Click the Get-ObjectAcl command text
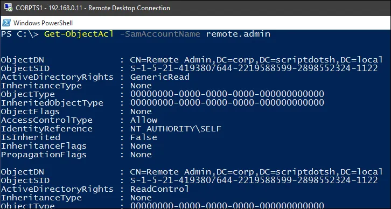The image size is (391, 209). (x=79, y=34)
